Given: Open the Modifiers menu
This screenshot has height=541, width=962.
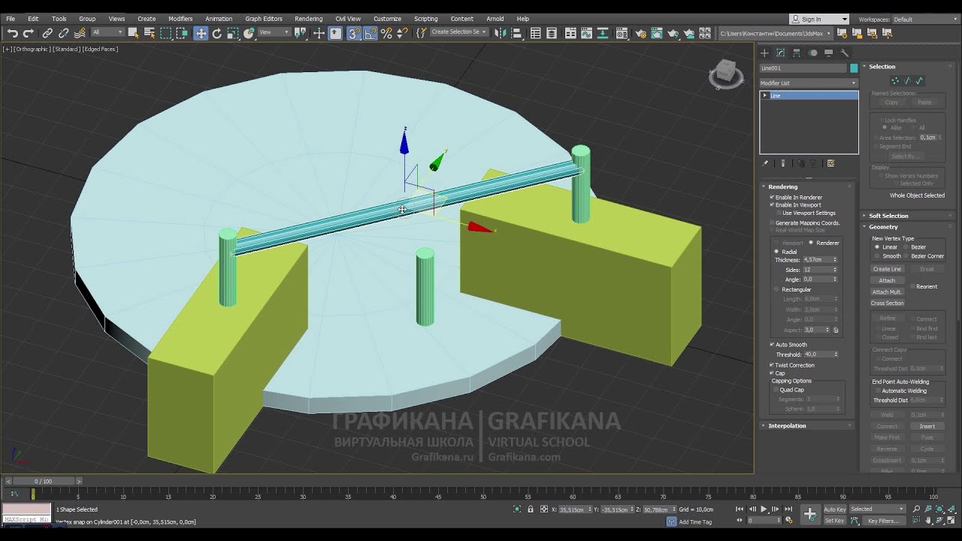Looking at the screenshot, I should pos(180,19).
